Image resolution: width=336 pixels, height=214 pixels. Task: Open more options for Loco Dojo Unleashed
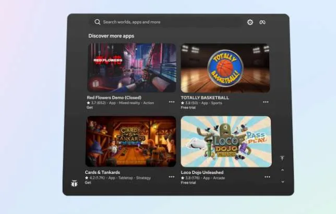tap(267, 177)
